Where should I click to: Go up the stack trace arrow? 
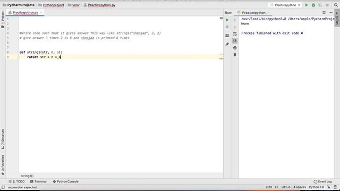coord(235,20)
